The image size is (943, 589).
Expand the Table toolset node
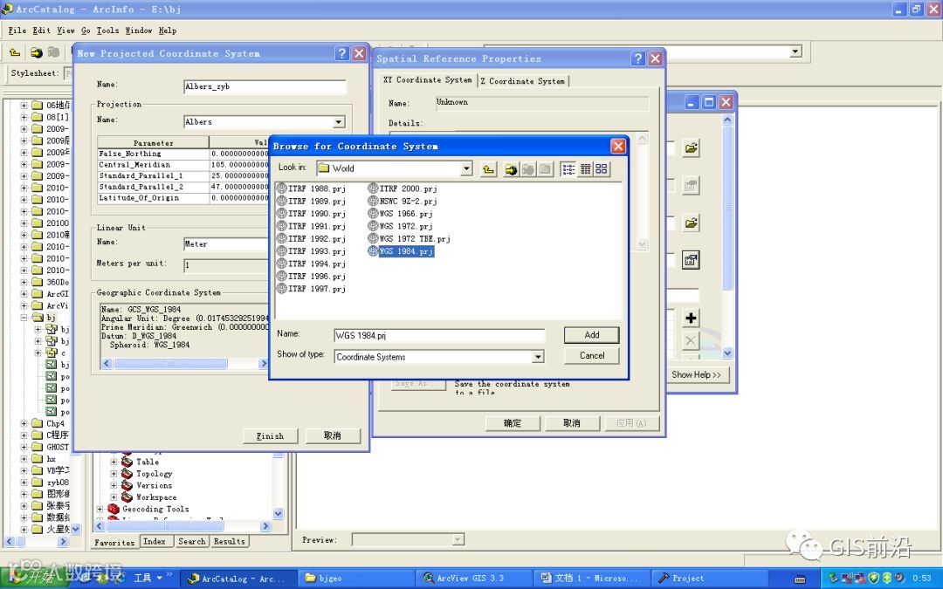pos(114,462)
